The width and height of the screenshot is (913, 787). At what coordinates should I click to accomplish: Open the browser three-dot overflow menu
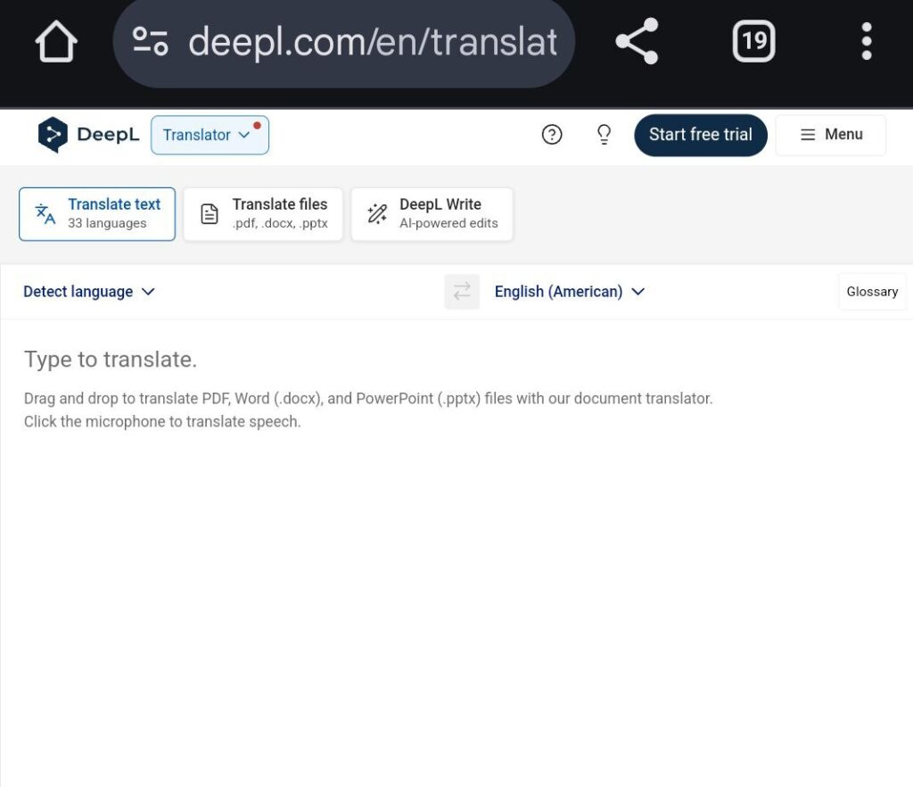(x=867, y=41)
